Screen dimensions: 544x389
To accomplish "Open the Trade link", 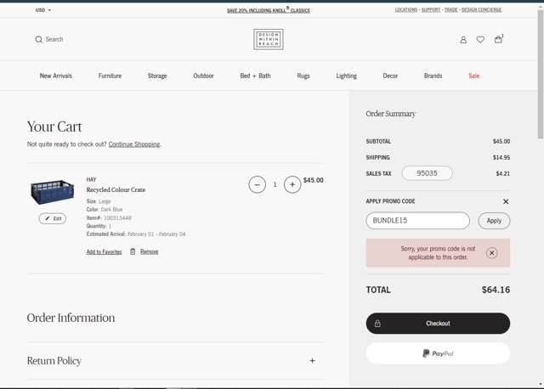I will [x=451, y=9].
